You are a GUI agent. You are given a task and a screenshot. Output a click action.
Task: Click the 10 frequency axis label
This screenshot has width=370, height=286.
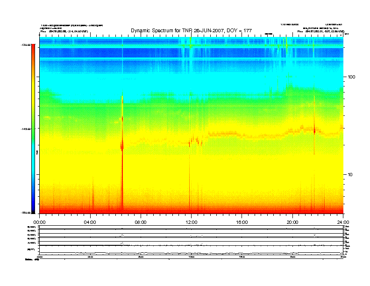click(x=350, y=175)
